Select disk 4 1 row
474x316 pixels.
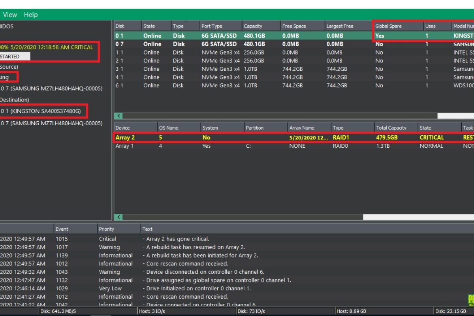(294, 77)
